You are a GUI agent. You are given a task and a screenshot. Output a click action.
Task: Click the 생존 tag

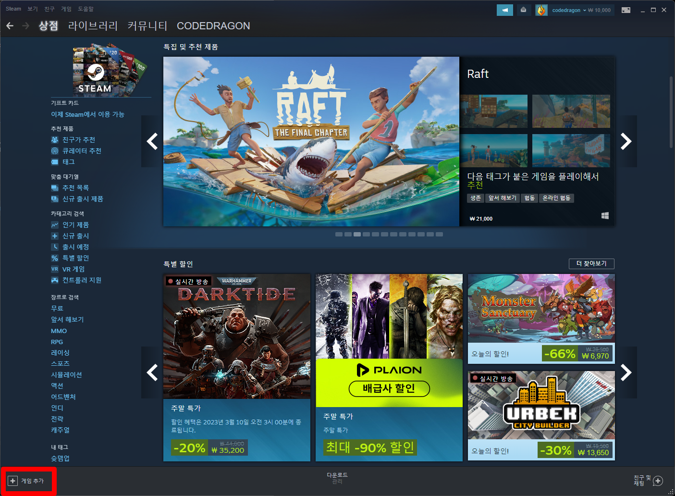[476, 198]
